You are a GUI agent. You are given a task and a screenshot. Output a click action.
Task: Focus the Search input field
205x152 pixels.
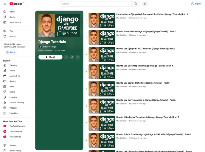tap(96, 4)
